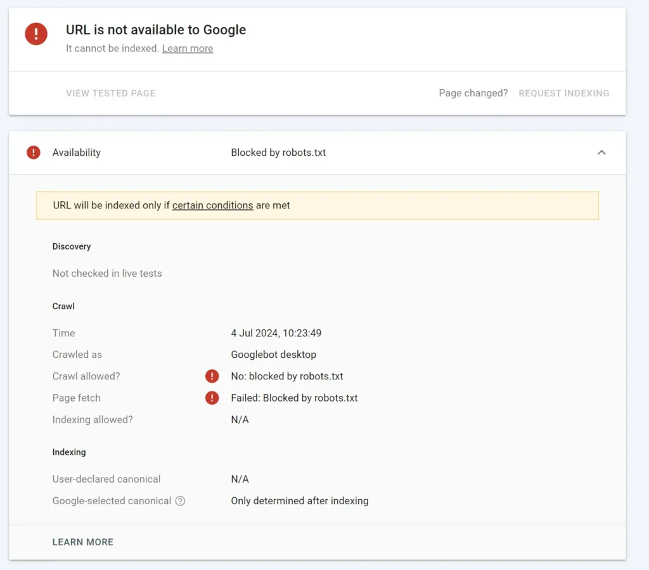Click the N/A value for Indexing allowed
649x570 pixels.
[x=240, y=419]
